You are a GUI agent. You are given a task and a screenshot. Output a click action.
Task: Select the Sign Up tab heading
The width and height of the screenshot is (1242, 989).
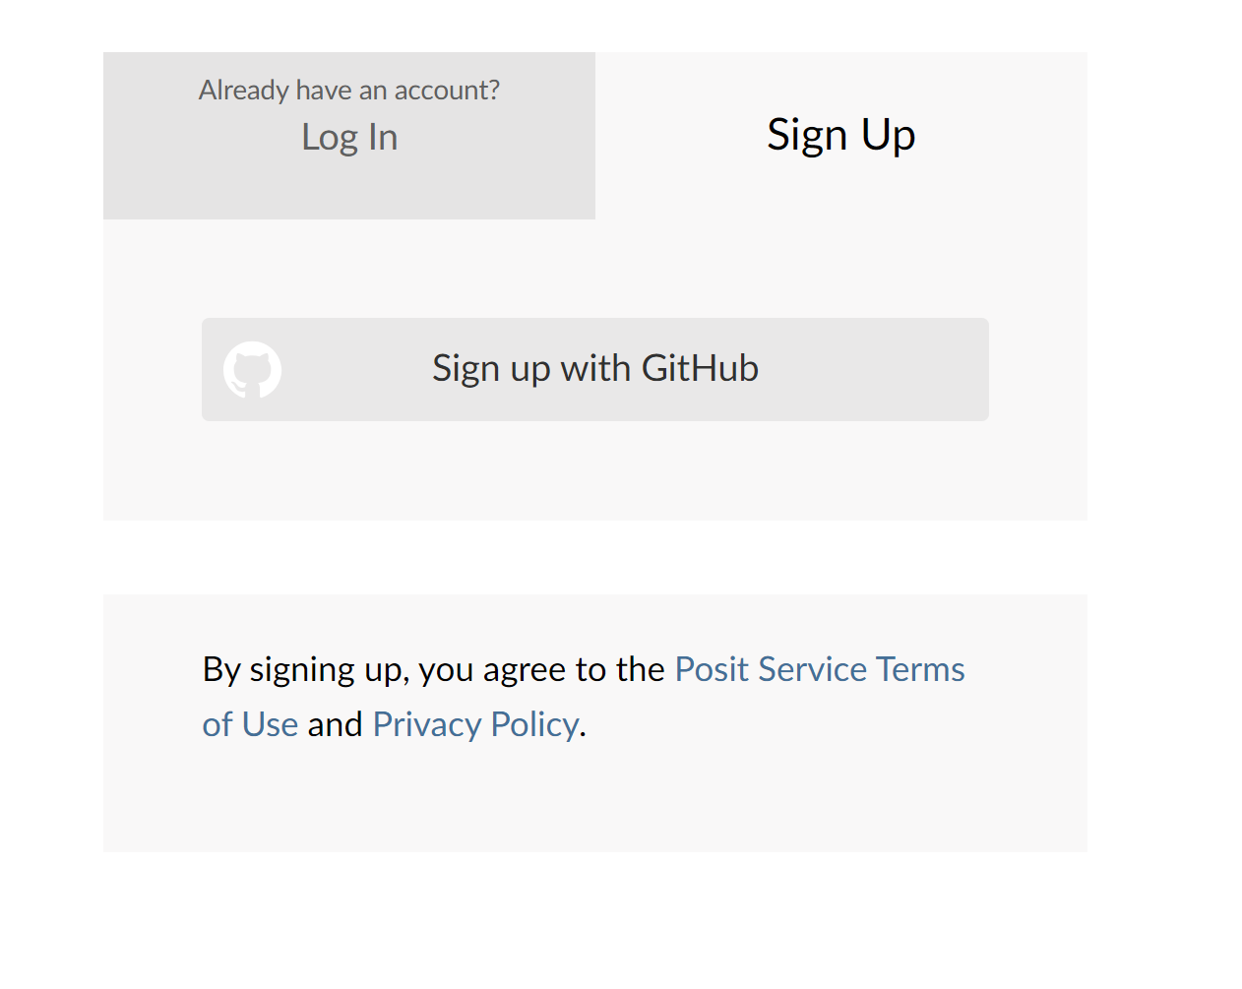pyautogui.click(x=840, y=135)
